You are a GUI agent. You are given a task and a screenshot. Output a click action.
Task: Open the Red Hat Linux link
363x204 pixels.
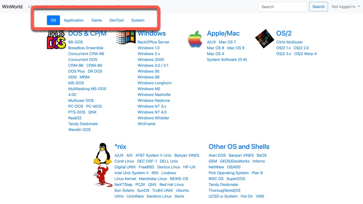tap(172, 185)
